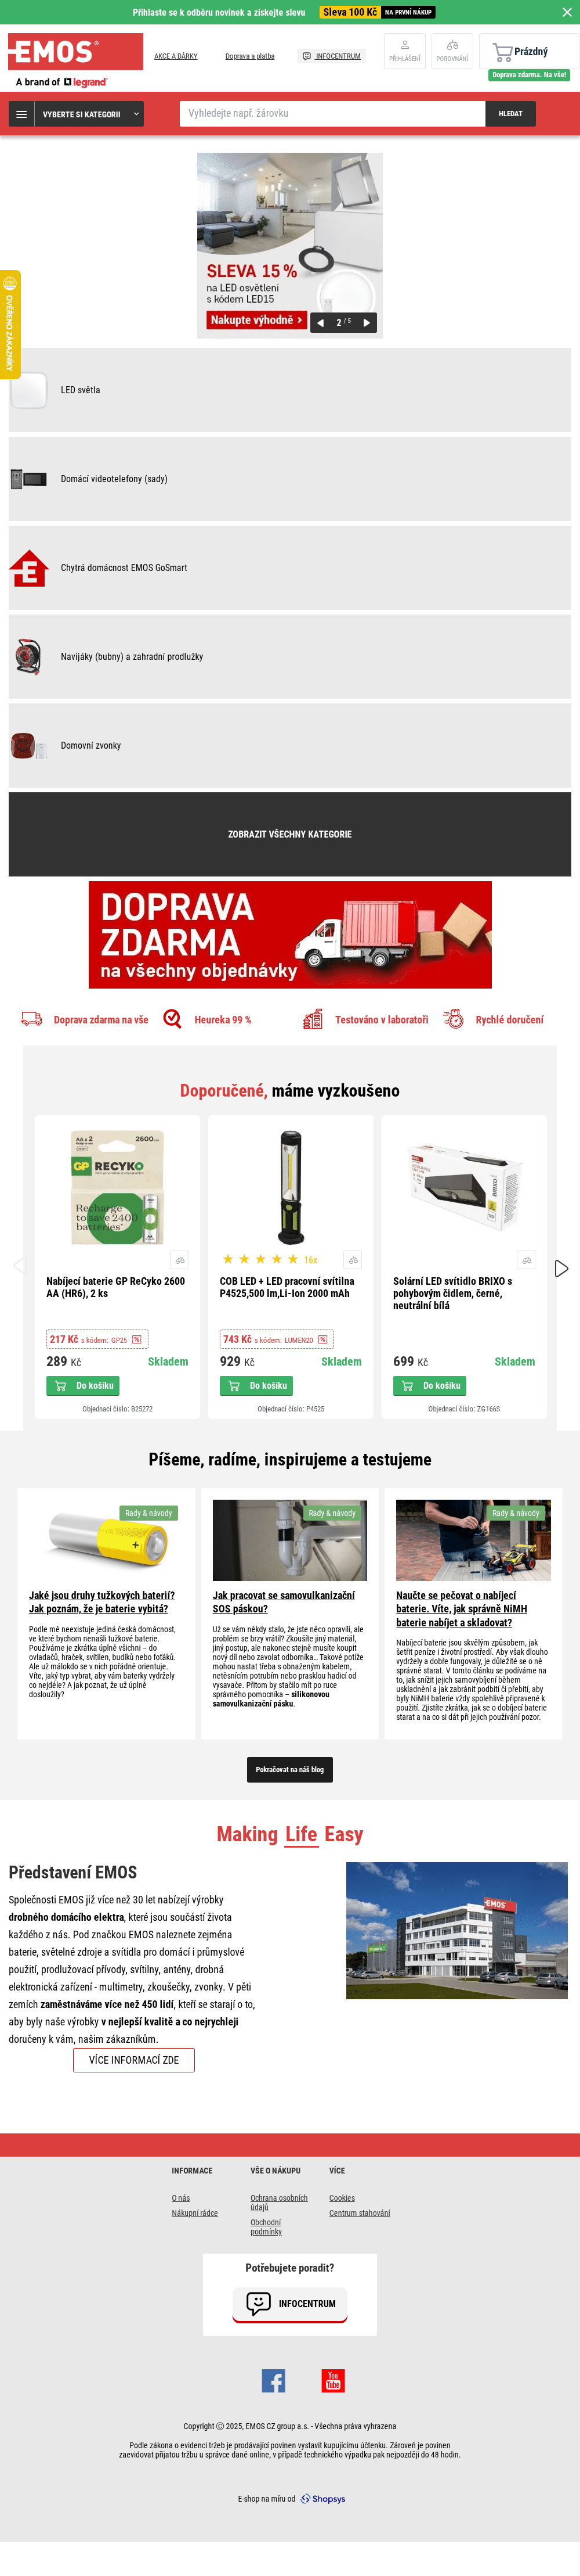The height and width of the screenshot is (2576, 580).
Task: Expand Zobrazit všechny kategorie
Action: coord(289,834)
